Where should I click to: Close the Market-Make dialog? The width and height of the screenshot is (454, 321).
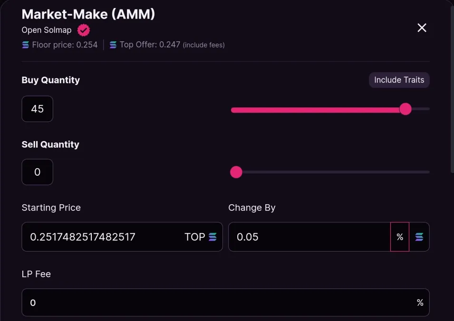click(422, 28)
